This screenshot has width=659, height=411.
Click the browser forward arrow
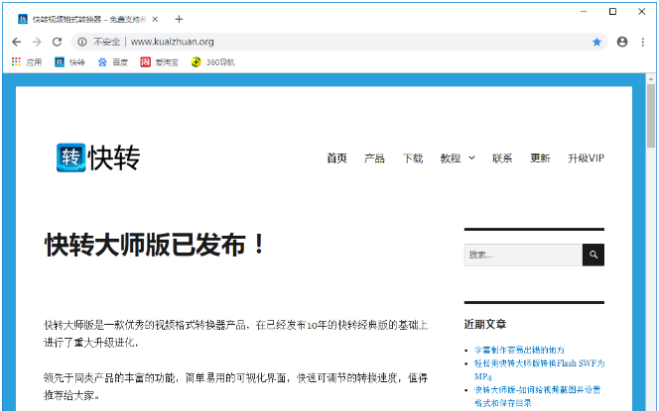pyautogui.click(x=37, y=42)
